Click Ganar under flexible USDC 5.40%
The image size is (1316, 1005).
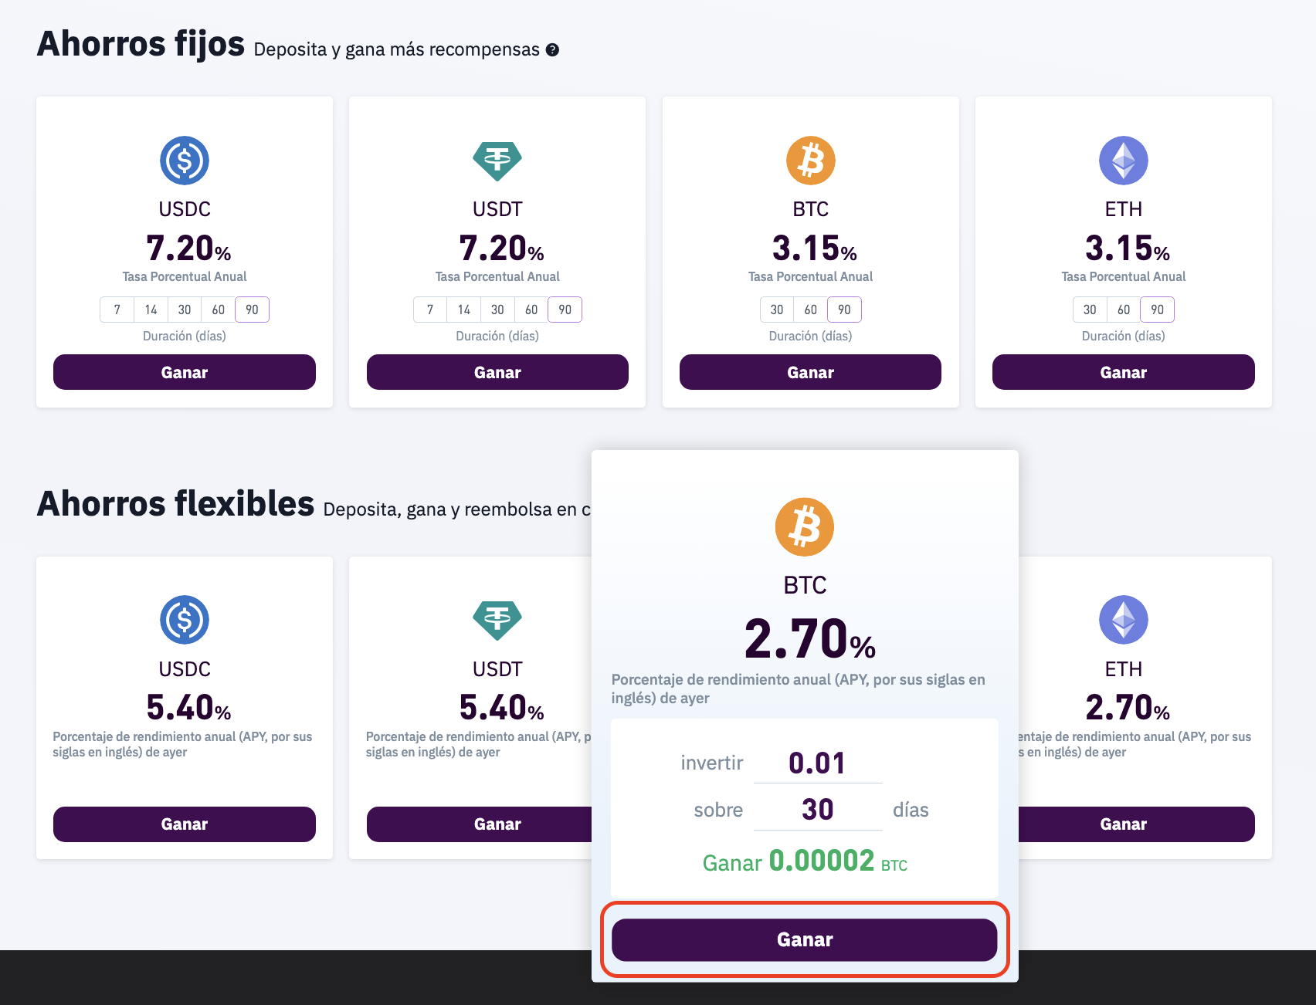point(185,824)
